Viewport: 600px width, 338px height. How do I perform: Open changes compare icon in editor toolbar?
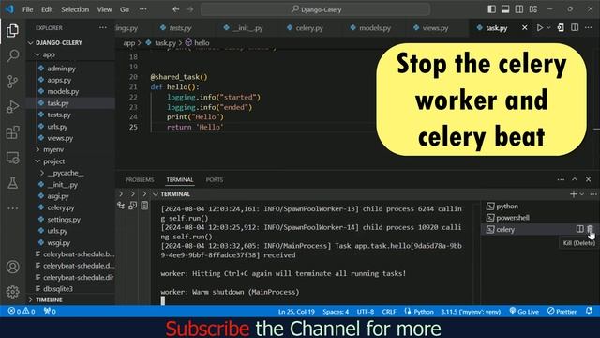pos(561,28)
